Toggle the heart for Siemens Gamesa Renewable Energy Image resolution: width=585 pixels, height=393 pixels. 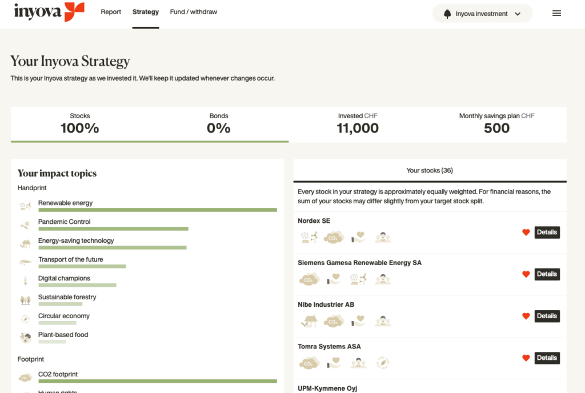[x=526, y=274]
